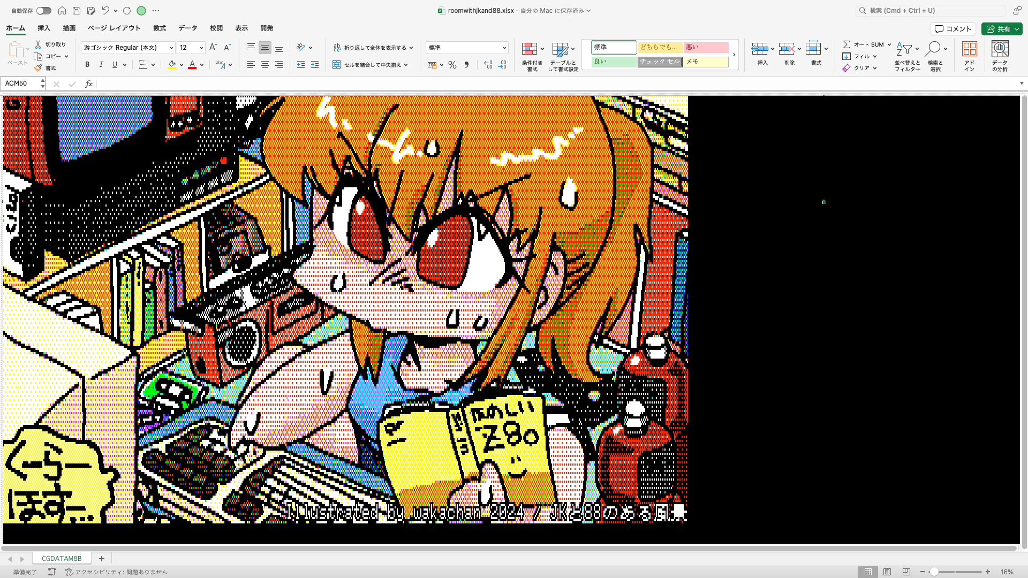Click the Borders icon
Image resolution: width=1028 pixels, height=578 pixels.
[x=143, y=65]
